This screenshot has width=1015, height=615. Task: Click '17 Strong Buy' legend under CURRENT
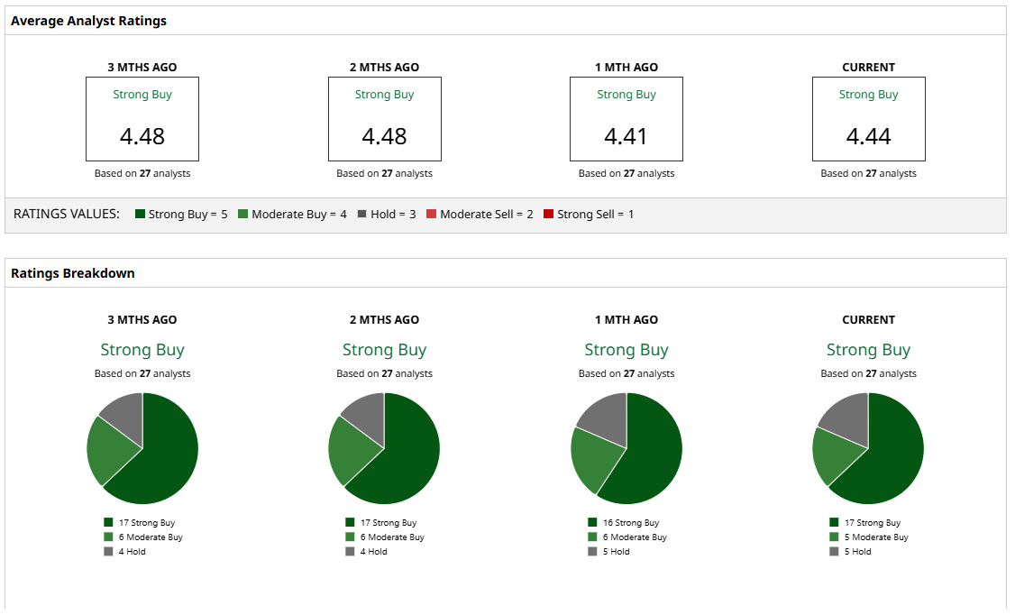(865, 522)
